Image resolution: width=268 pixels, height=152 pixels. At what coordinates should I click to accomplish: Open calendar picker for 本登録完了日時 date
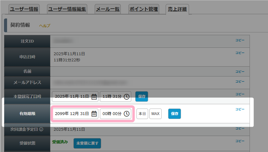(x=94, y=97)
